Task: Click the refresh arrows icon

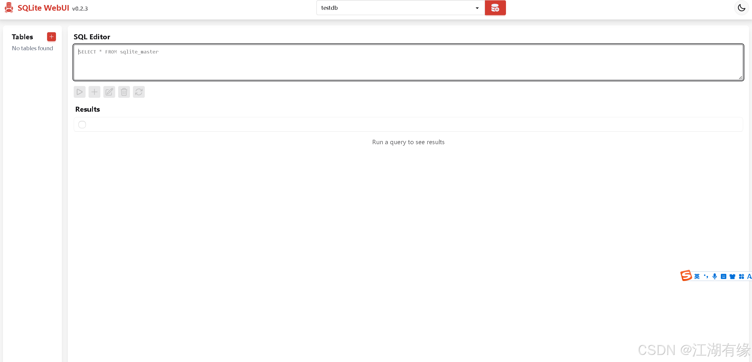Action: coord(139,92)
